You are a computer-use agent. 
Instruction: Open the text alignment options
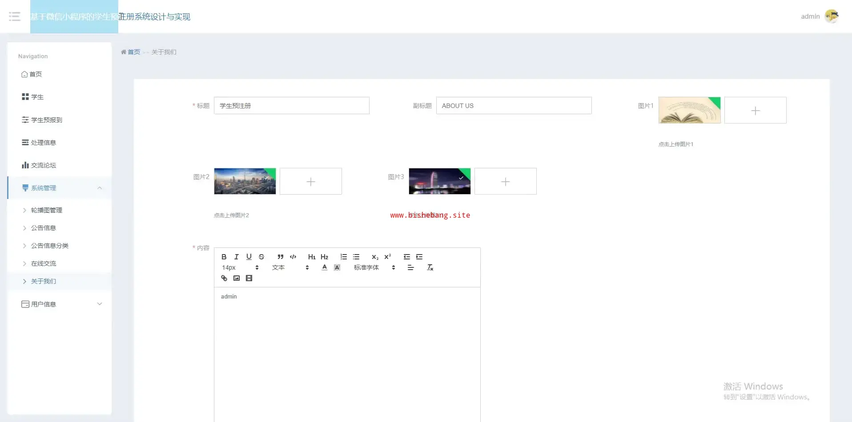pyautogui.click(x=410, y=267)
